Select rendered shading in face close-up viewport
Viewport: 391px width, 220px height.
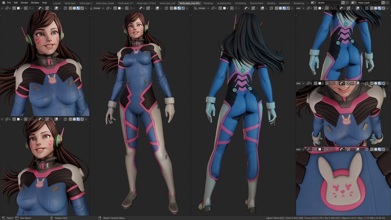tap(82, 8)
